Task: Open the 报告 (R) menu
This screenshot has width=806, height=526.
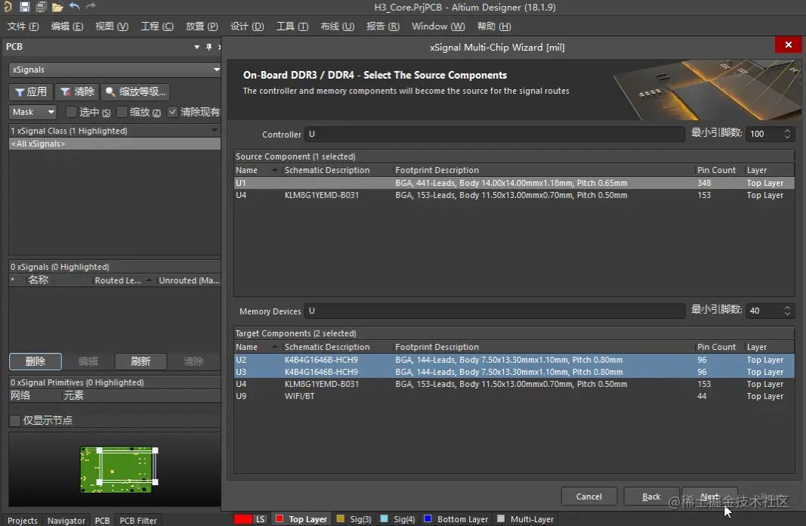Action: pos(383,26)
